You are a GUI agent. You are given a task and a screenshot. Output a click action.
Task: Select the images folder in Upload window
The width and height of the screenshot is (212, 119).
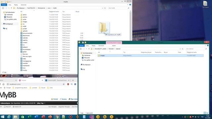click(151, 56)
